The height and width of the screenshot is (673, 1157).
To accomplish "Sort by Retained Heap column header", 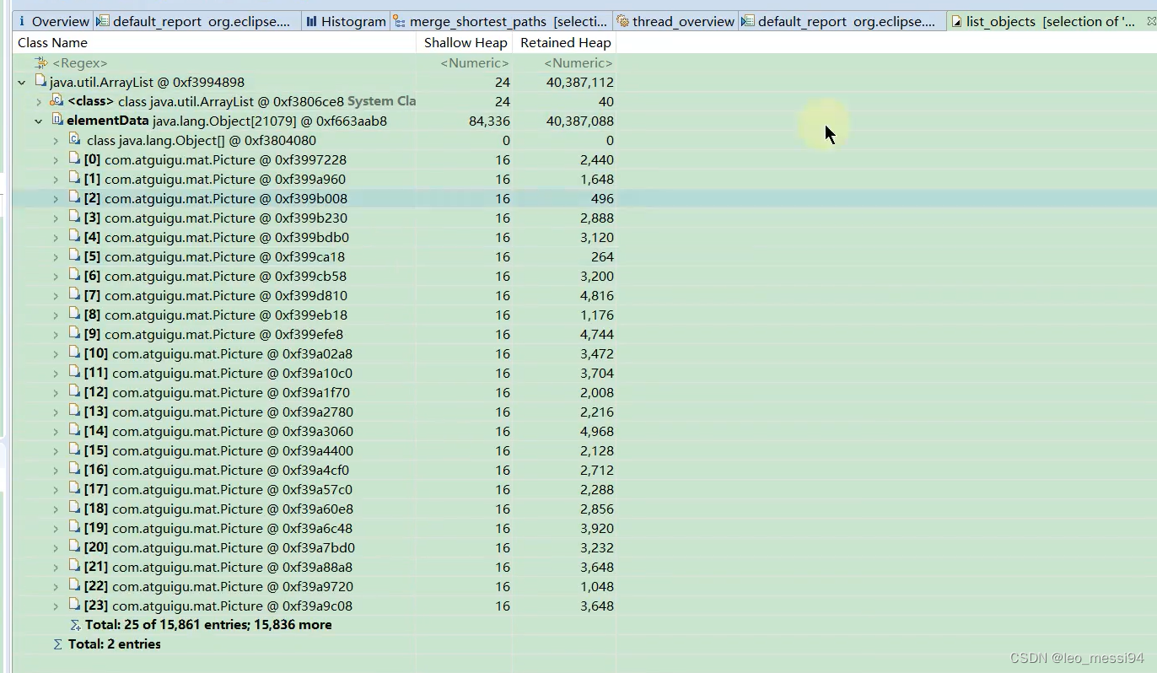I will [565, 42].
